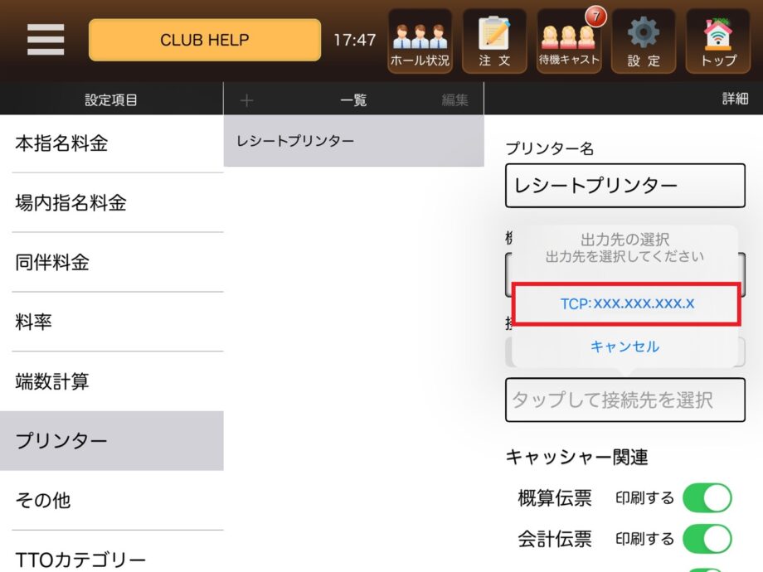This screenshot has height=572, width=763.
Task: Open the 注文 order notepad icon
Action: tap(494, 41)
